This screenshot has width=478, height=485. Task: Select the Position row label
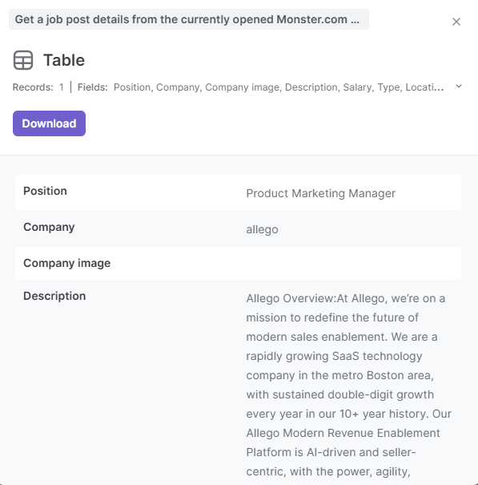pyautogui.click(x=45, y=191)
